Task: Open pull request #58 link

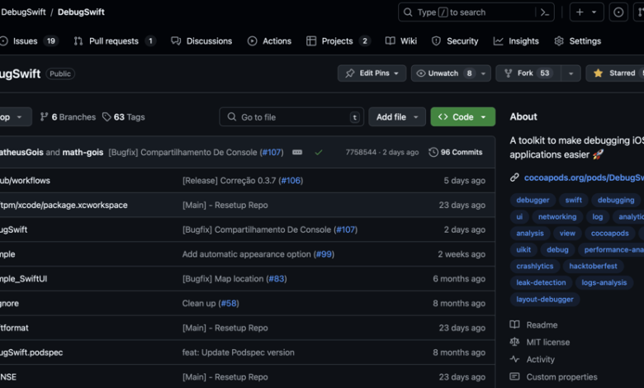Action: coord(229,304)
